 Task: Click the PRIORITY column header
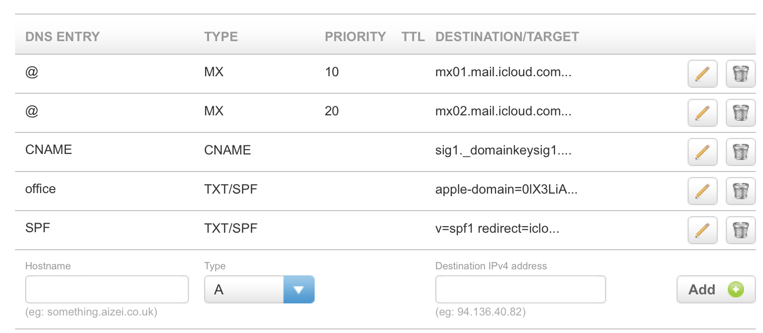355,37
